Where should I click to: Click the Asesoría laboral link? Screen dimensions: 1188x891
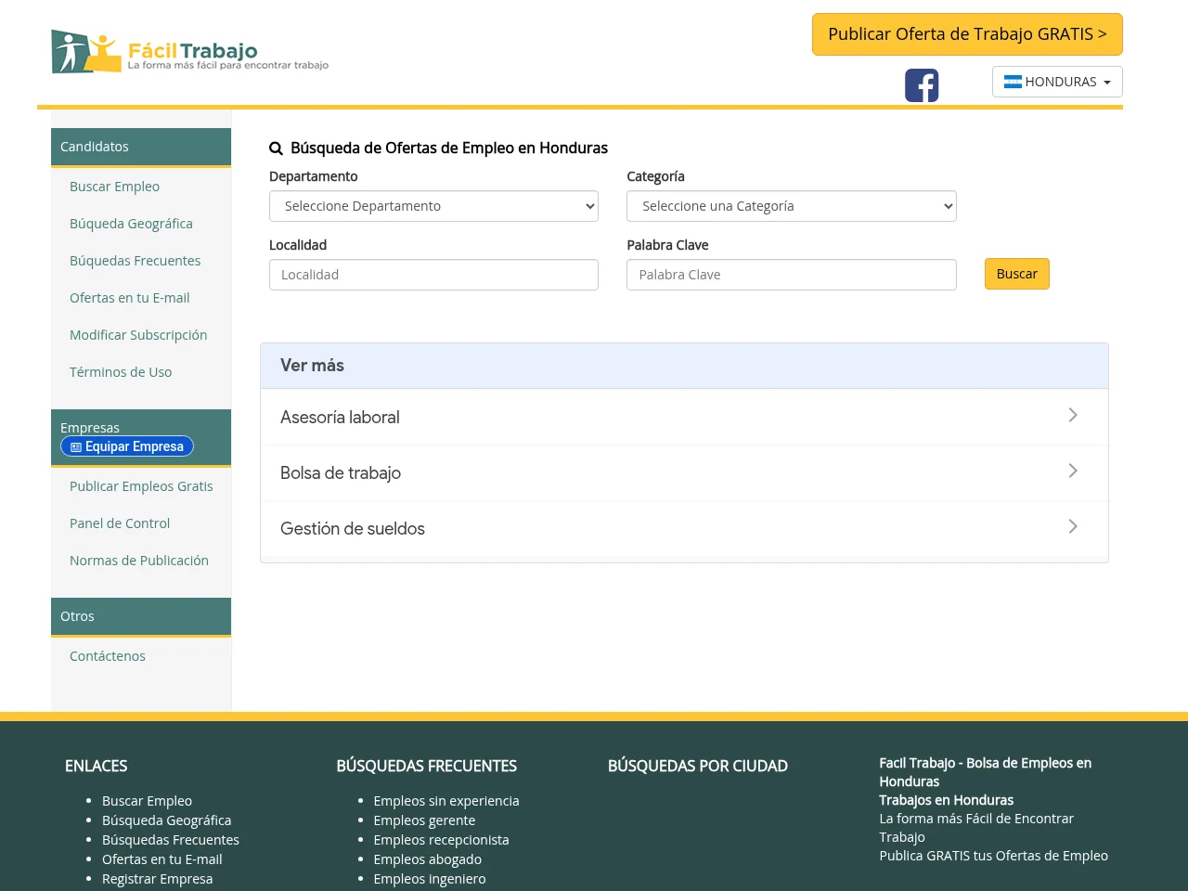340,418
